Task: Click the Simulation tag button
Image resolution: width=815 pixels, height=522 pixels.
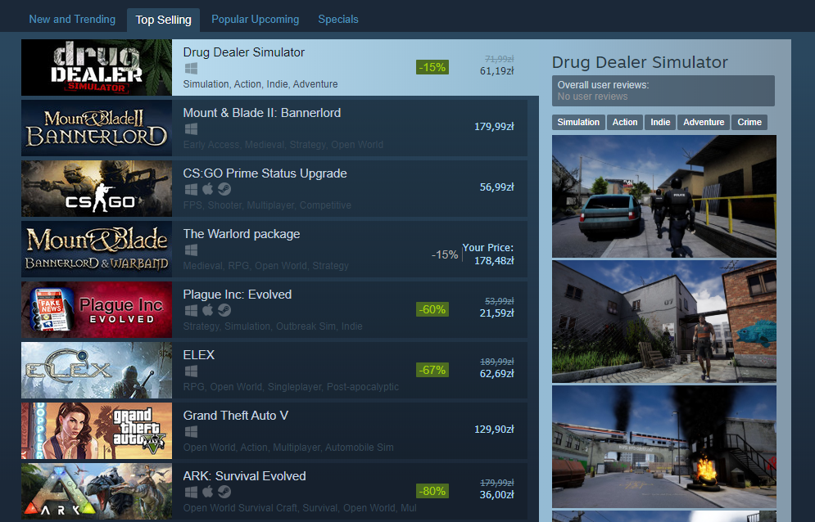Action: pos(578,122)
